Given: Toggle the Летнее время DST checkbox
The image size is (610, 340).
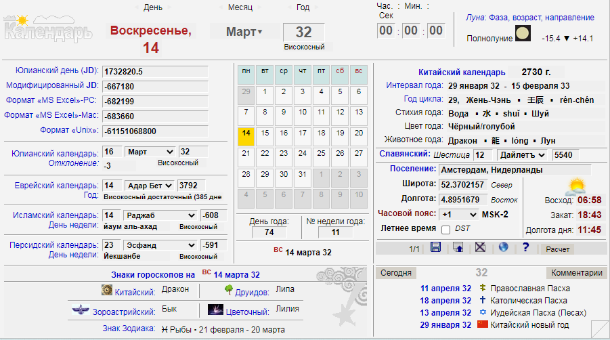Looking at the screenshot, I should coord(446,230).
